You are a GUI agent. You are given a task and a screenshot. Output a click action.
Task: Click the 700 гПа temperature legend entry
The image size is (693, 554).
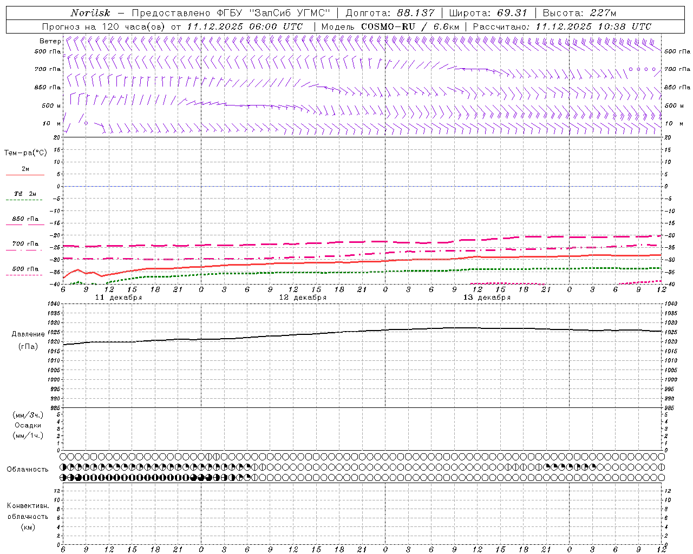pyautogui.click(x=25, y=244)
